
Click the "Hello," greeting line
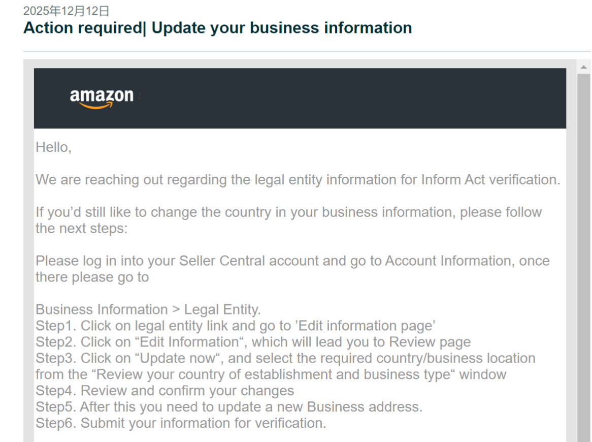(53, 147)
